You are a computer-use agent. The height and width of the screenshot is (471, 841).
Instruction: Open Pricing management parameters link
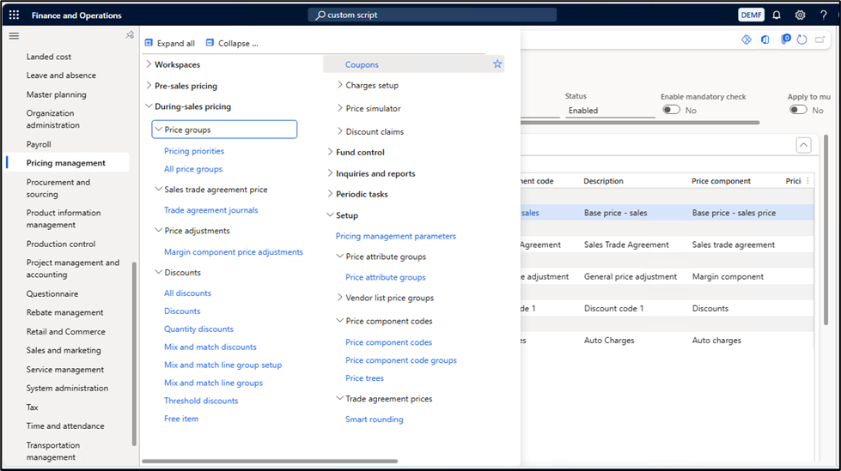(x=396, y=236)
